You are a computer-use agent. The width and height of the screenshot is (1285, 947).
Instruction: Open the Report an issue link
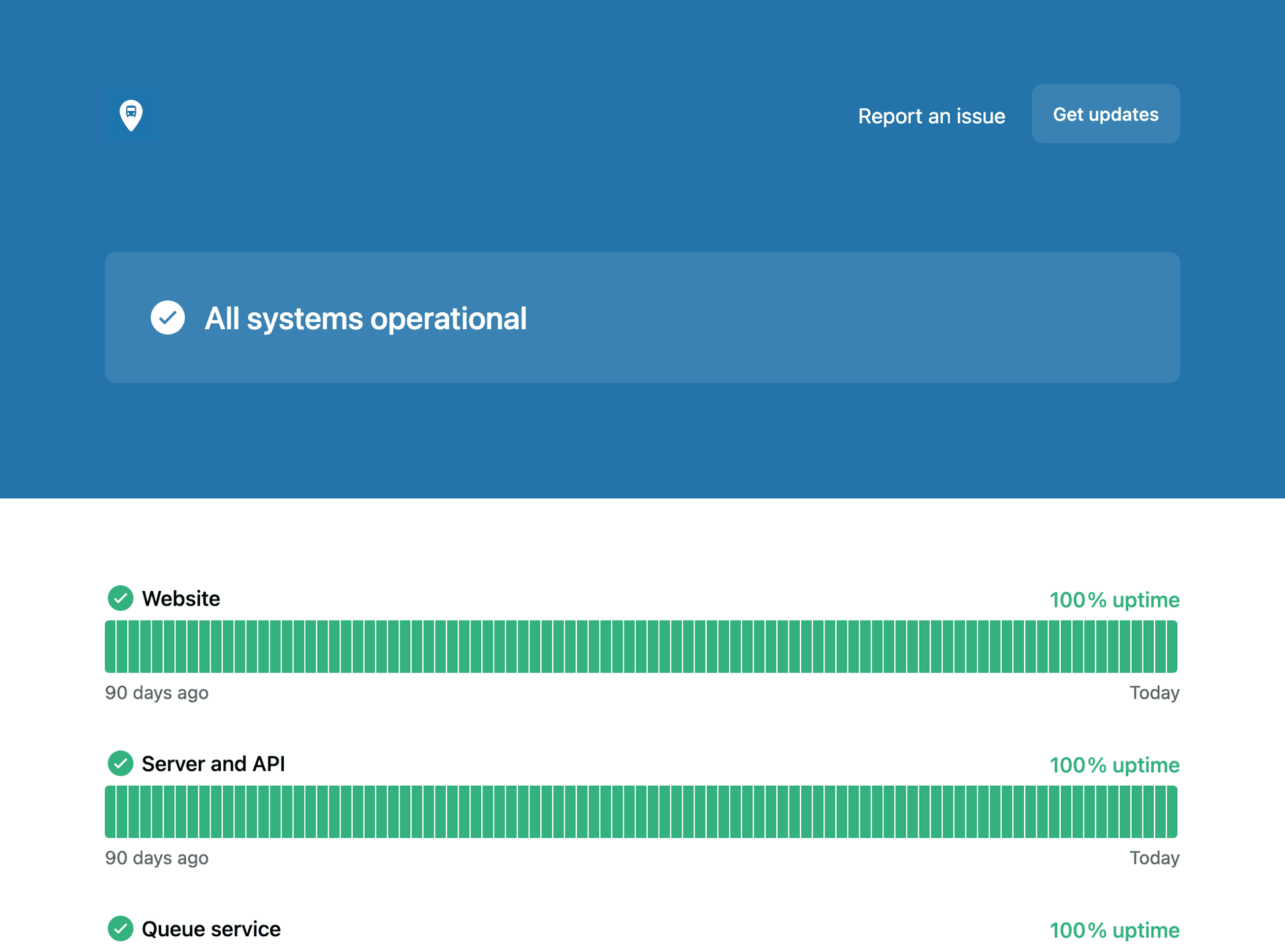tap(931, 116)
